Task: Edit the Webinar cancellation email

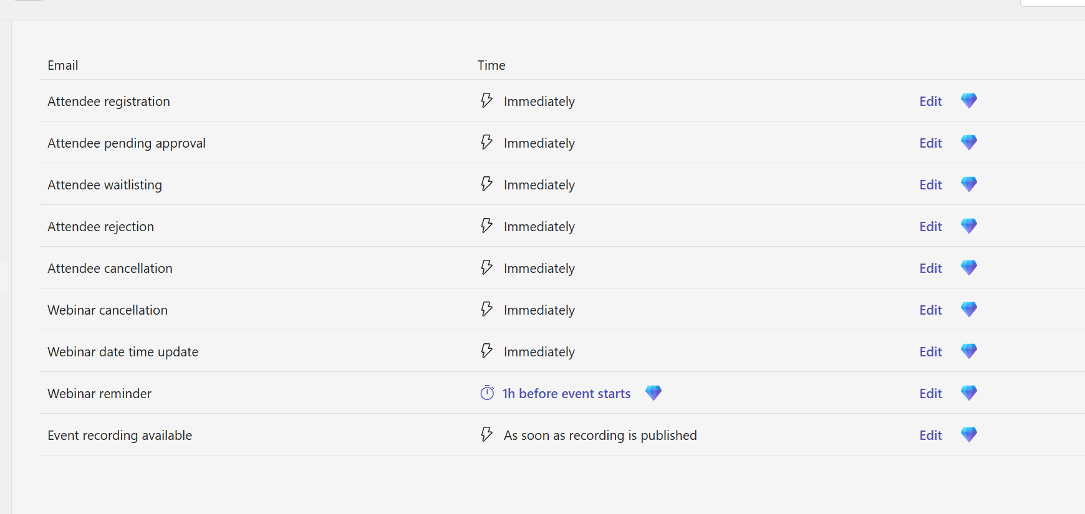Action: pyautogui.click(x=930, y=310)
